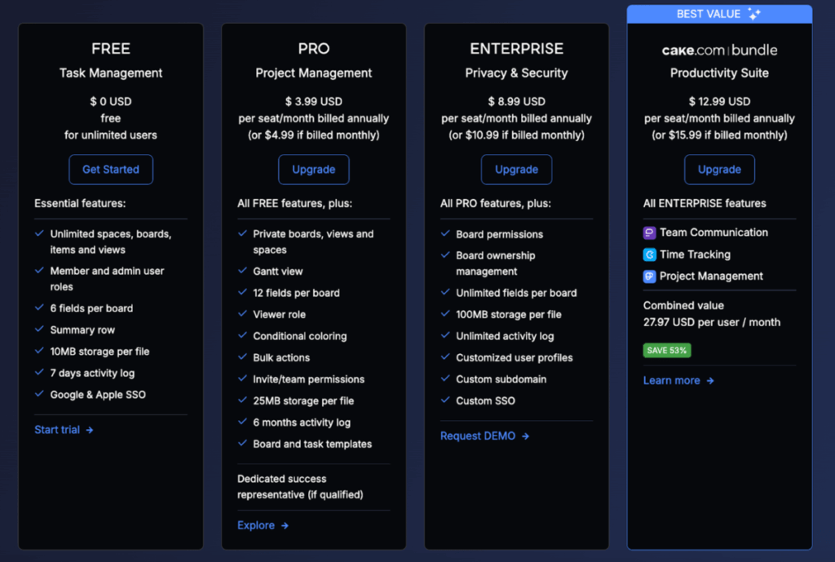Click Upgrade in the ENTERPRISE plan
Image resolution: width=835 pixels, height=562 pixels.
tap(516, 170)
